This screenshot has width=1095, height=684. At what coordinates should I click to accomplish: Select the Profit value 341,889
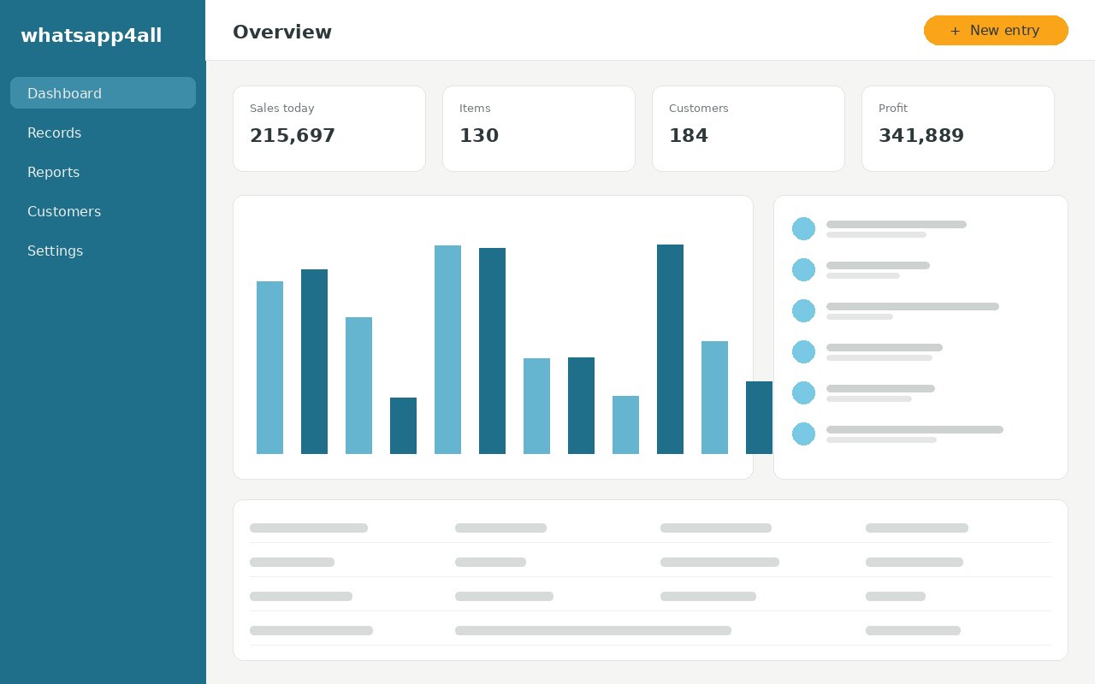[x=921, y=136]
